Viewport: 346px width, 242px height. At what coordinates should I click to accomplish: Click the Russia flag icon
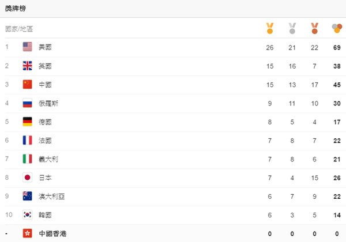tap(27, 103)
